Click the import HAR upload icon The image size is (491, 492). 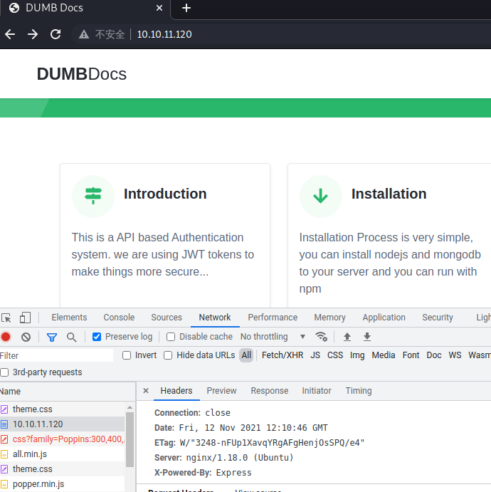coord(347,337)
